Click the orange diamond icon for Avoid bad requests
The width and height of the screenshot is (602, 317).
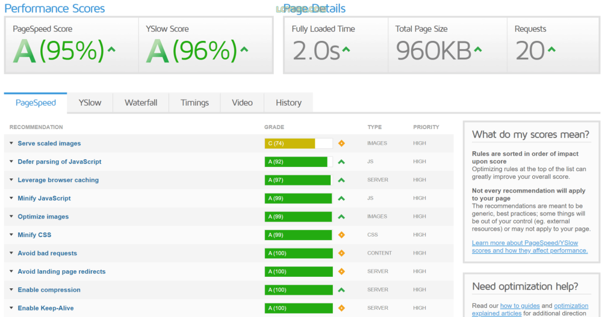pos(341,253)
